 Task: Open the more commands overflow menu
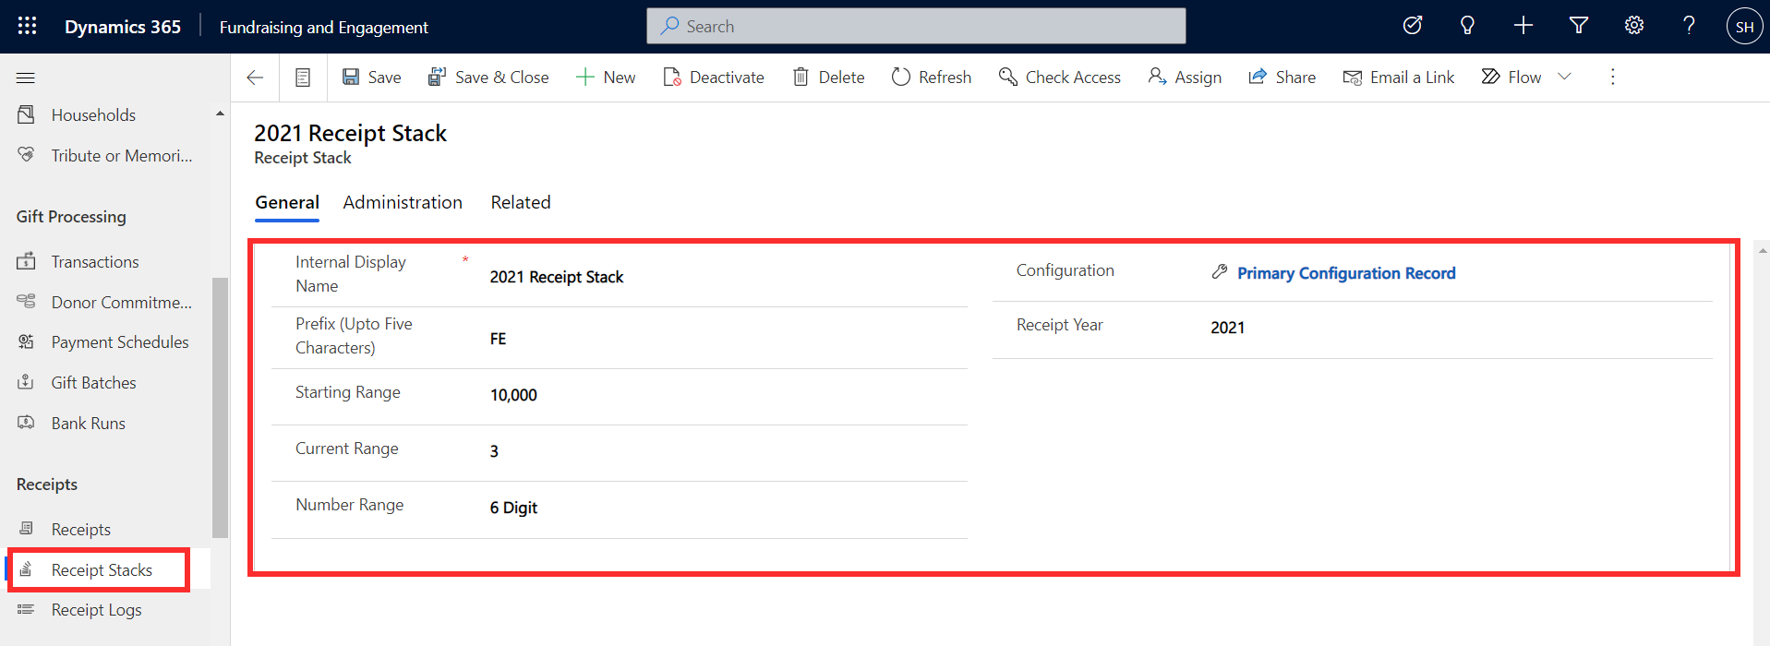tap(1613, 78)
